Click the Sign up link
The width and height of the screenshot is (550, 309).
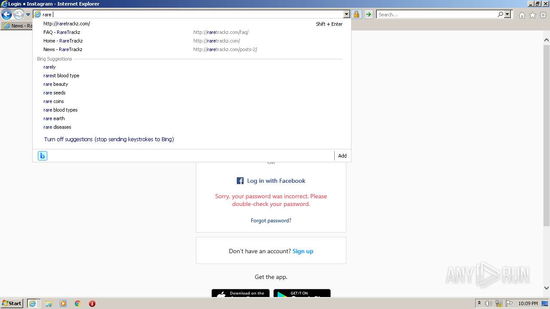coord(303,251)
